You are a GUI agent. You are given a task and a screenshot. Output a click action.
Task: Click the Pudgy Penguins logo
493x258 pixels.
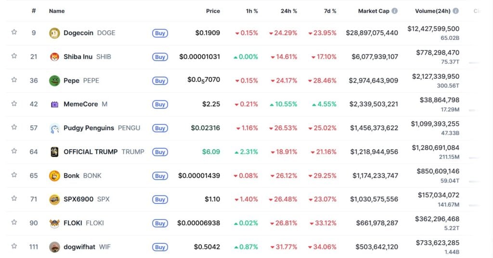pyautogui.click(x=54, y=128)
